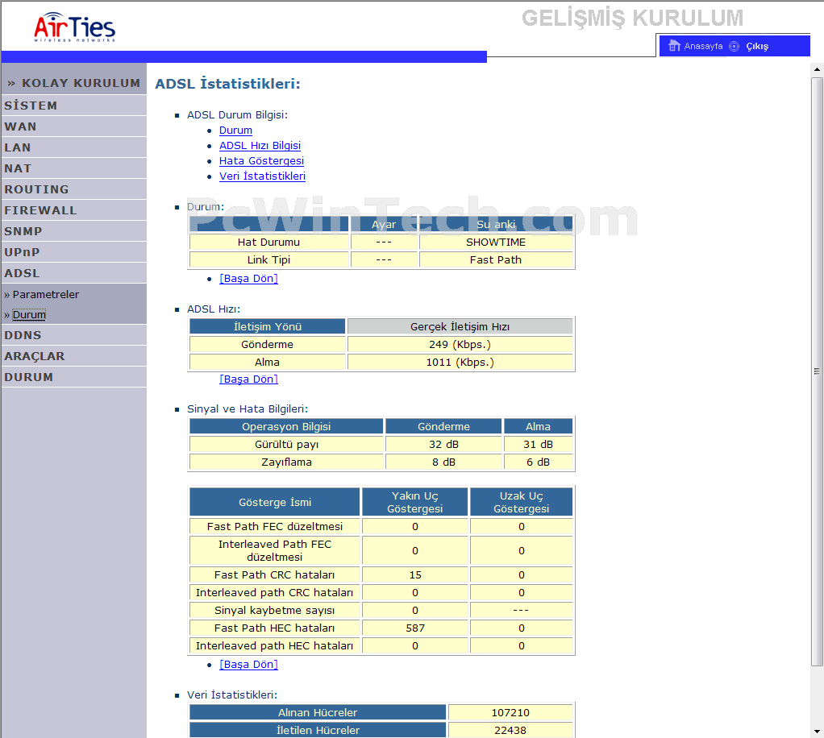Click the Interleaved path HEC hataları label
This screenshot has width=824, height=738.
[x=274, y=646]
